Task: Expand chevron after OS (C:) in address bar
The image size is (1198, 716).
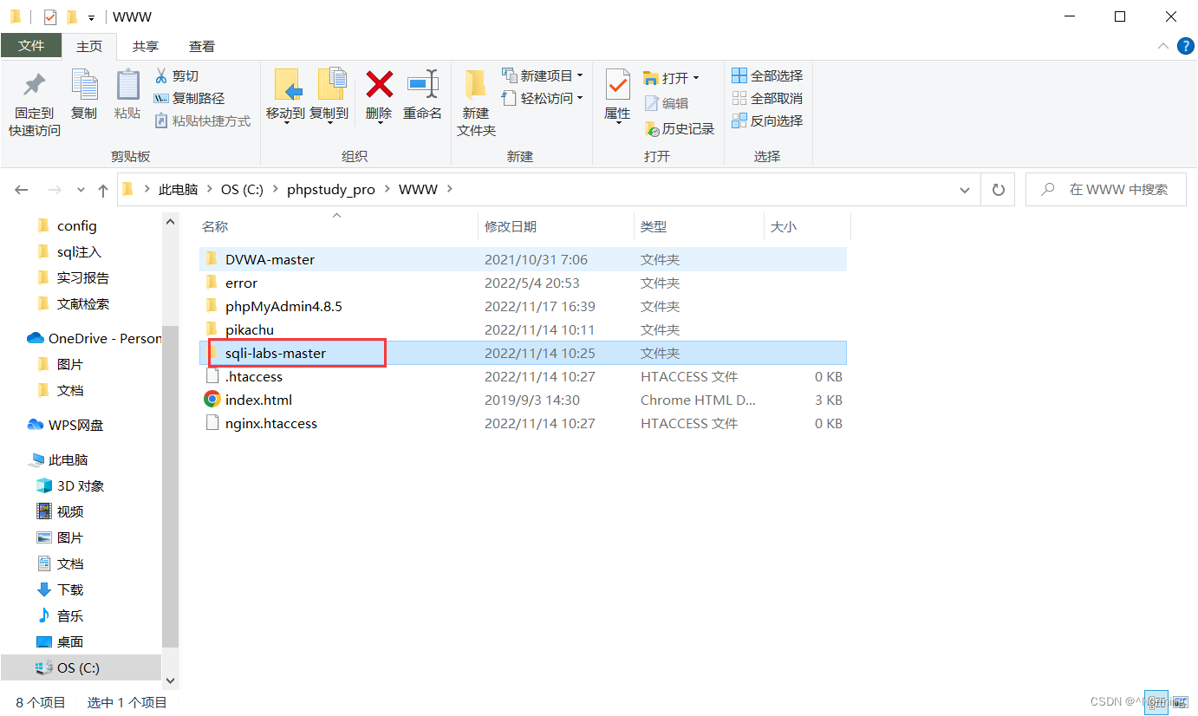Action: click(276, 189)
